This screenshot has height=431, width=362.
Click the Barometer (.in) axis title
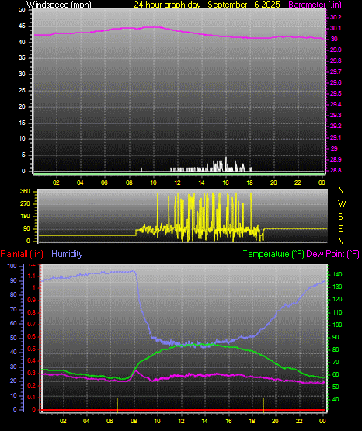point(315,5)
